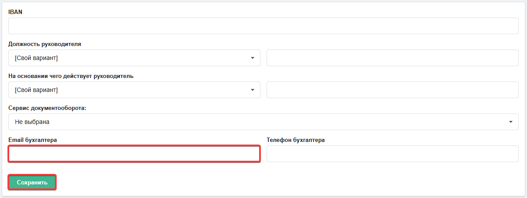Click the Не выбрана value text

point(32,122)
